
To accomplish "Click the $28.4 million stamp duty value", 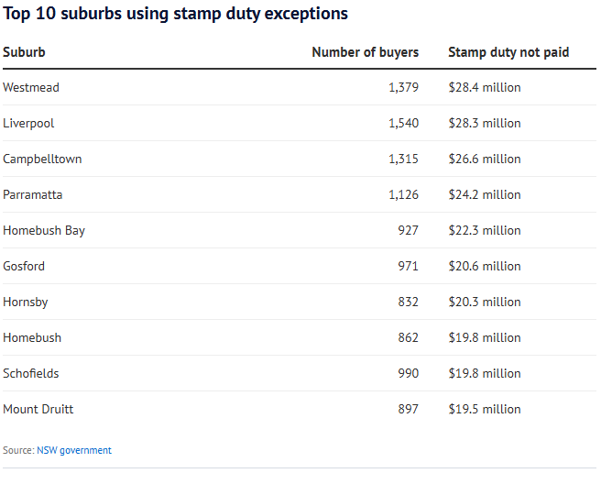I will 484,87.
